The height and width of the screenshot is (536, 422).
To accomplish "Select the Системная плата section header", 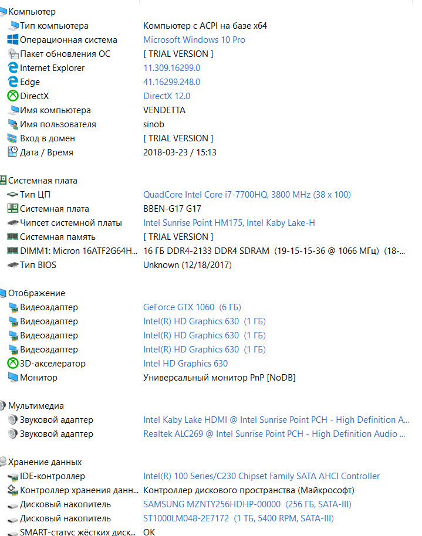I will pos(43,181).
